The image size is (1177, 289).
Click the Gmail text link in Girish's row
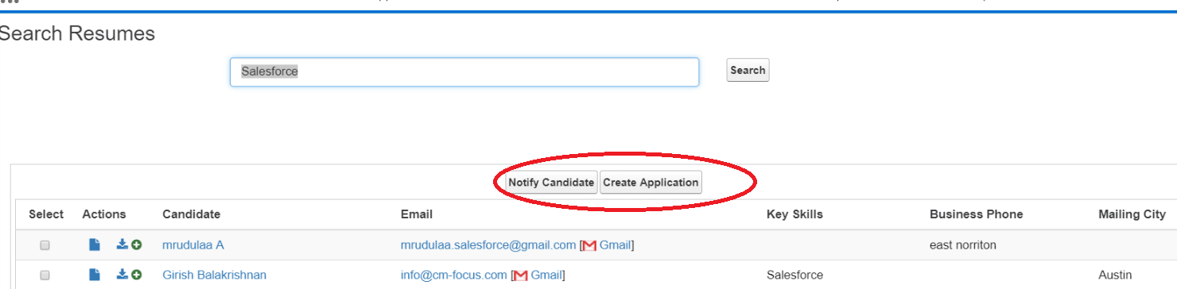click(546, 275)
